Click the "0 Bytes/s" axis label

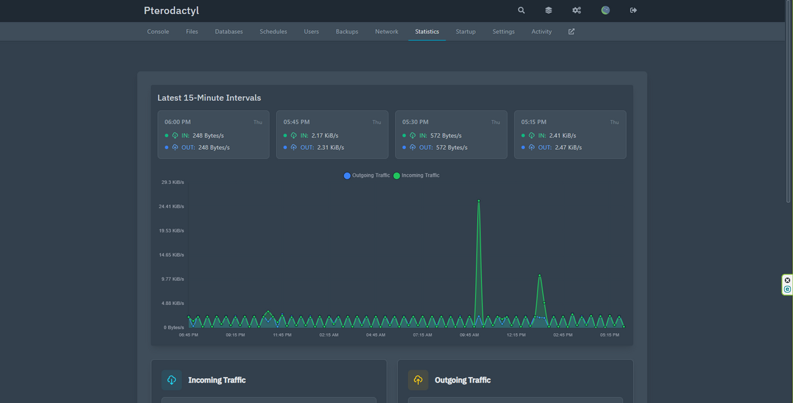(x=174, y=328)
